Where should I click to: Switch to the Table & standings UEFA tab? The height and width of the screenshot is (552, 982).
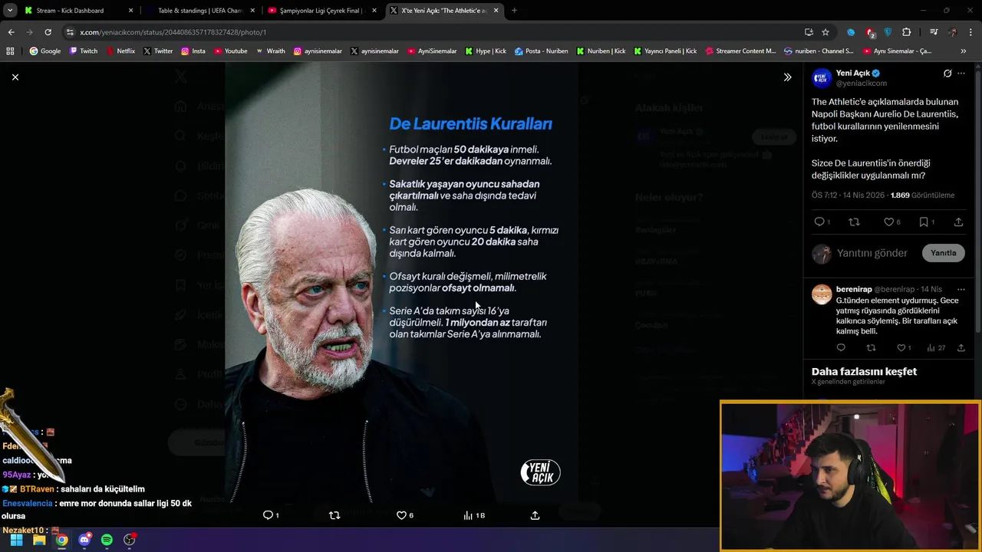point(199,11)
